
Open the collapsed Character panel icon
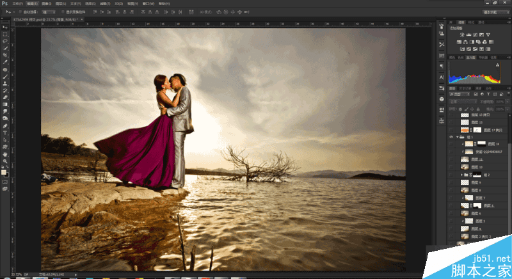[442, 77]
